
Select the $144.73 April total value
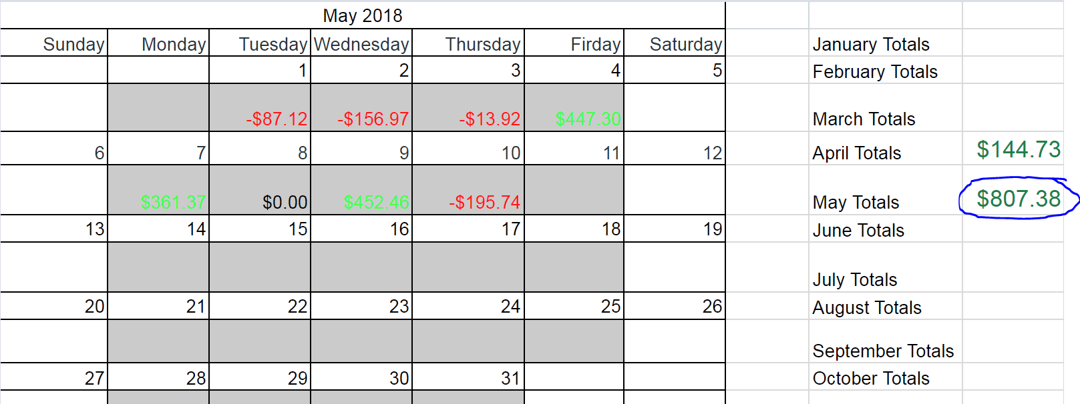pyautogui.click(x=1018, y=149)
